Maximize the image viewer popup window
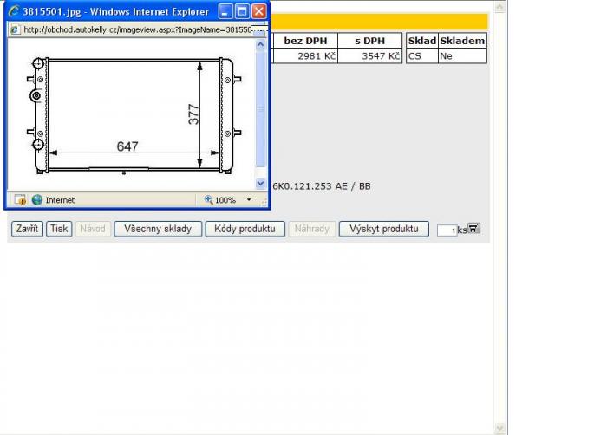 pyautogui.click(x=242, y=12)
